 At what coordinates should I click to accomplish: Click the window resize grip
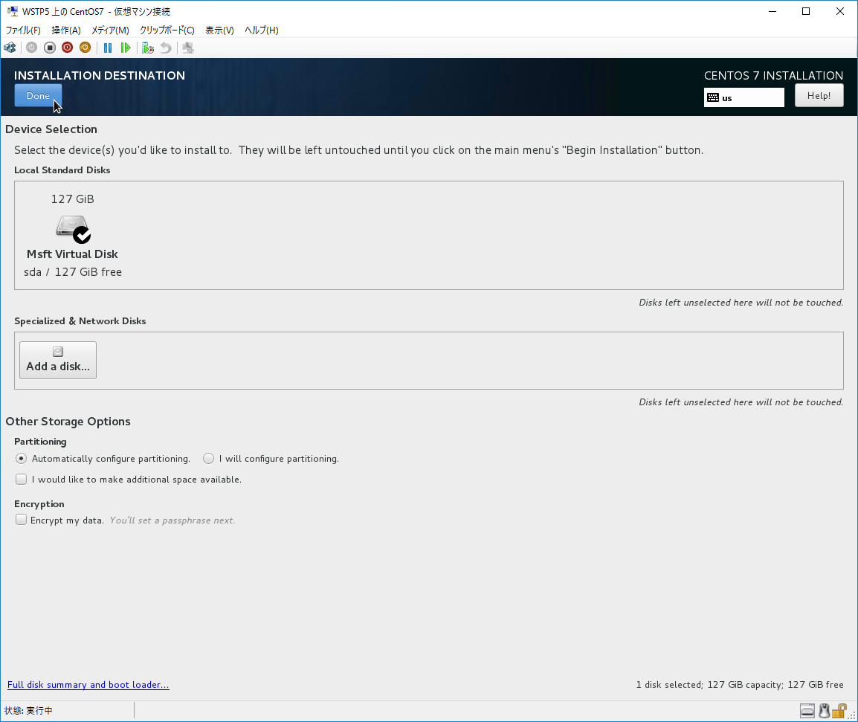click(x=852, y=715)
